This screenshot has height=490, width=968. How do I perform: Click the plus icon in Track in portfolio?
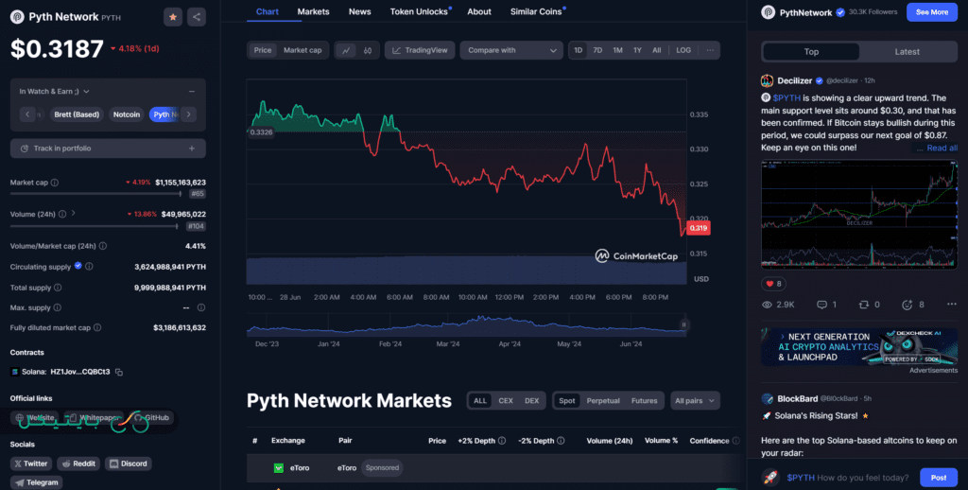(x=192, y=149)
